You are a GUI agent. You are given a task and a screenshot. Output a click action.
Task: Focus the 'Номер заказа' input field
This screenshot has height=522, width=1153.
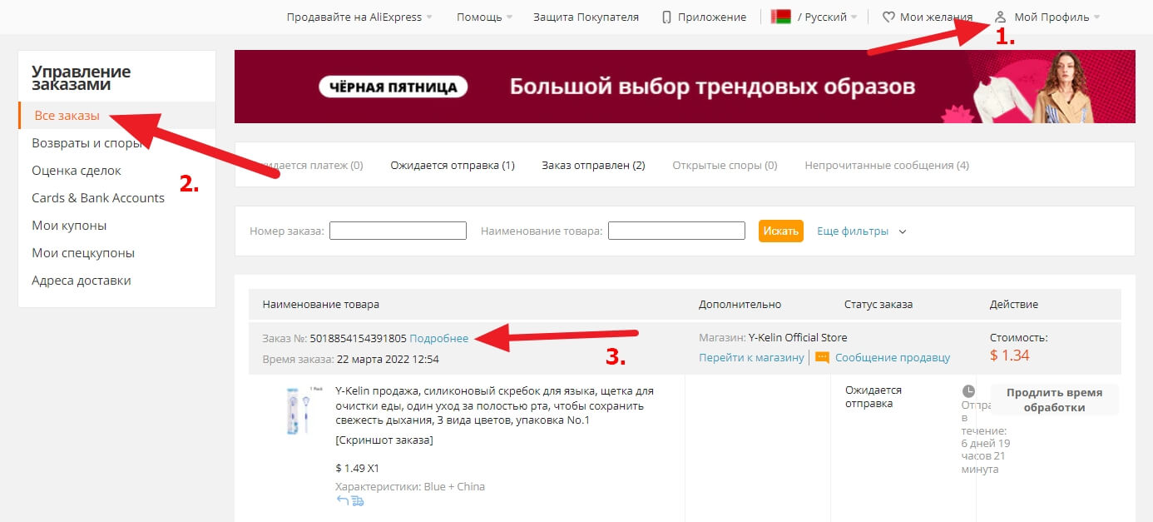point(398,231)
